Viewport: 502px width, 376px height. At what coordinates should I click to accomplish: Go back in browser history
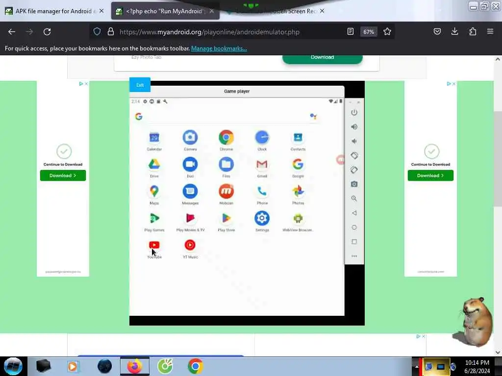pyautogui.click(x=12, y=32)
